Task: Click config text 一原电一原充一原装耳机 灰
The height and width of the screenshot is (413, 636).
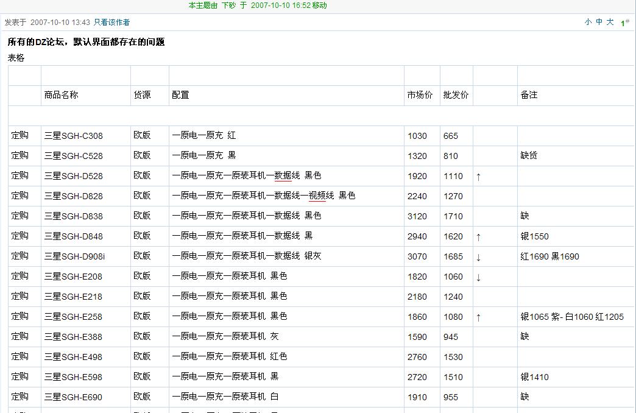Action: point(225,336)
